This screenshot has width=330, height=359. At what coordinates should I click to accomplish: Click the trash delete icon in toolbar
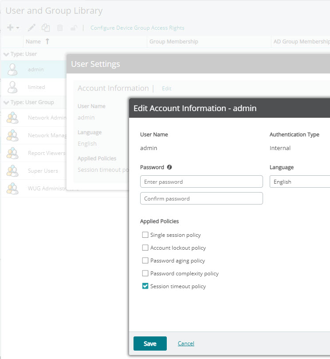(x=60, y=28)
